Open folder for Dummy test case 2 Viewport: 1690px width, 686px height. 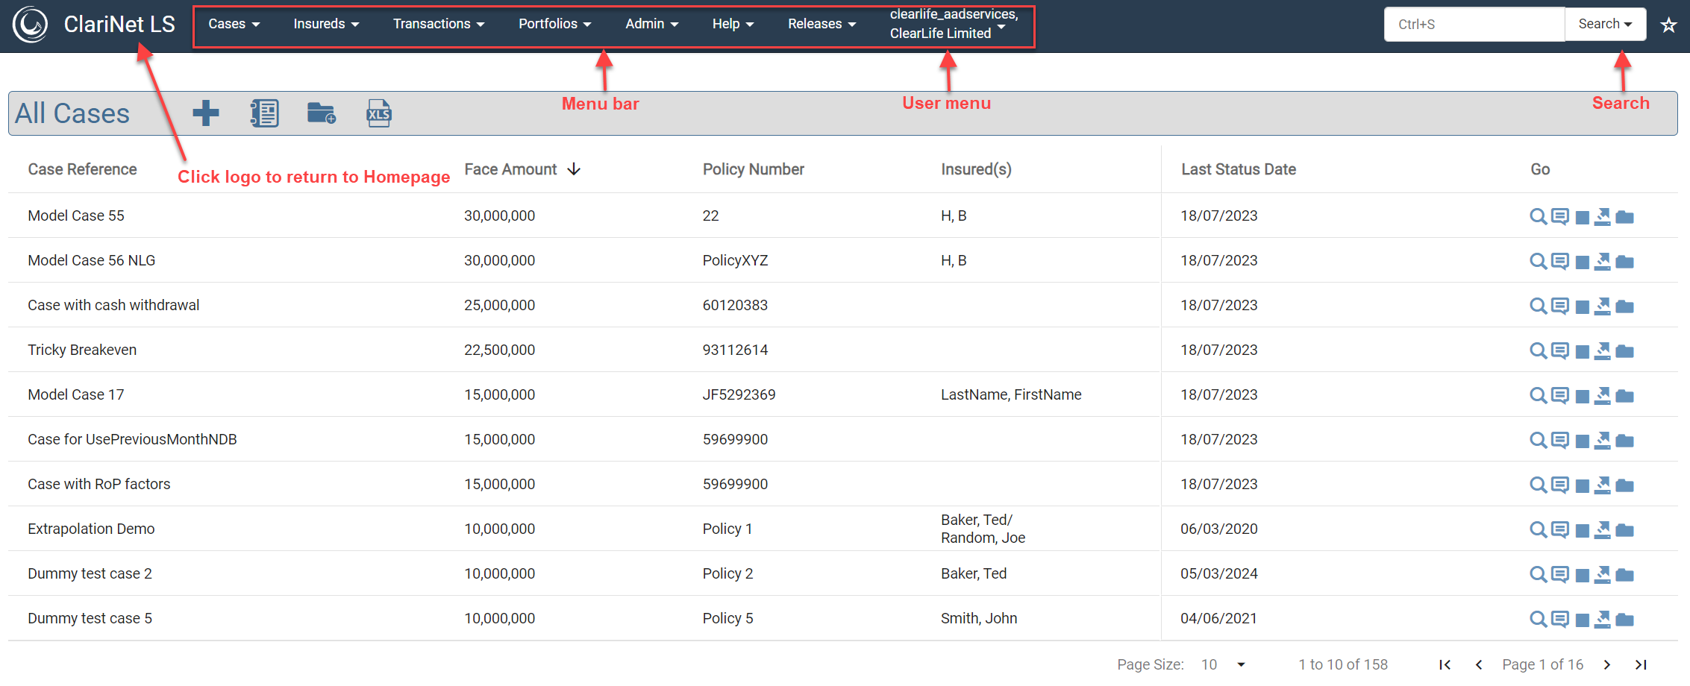(x=1624, y=575)
